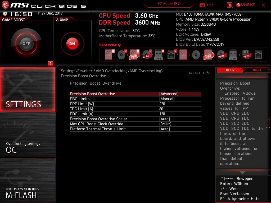This screenshot has height=203, width=271.
Task: Select the legacy hard disk boot icon
Action: click(183, 55)
